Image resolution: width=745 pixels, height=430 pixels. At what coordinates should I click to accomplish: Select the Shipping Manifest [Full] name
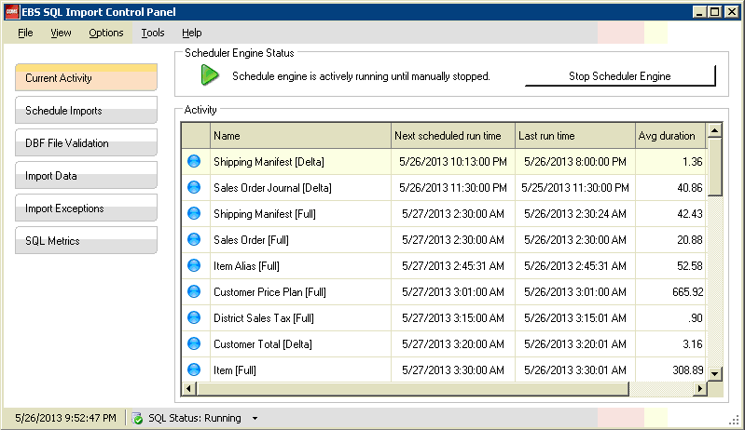click(265, 214)
